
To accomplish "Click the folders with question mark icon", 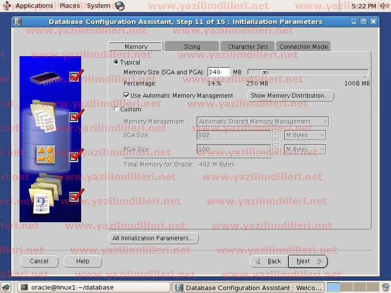I will click(x=44, y=195).
